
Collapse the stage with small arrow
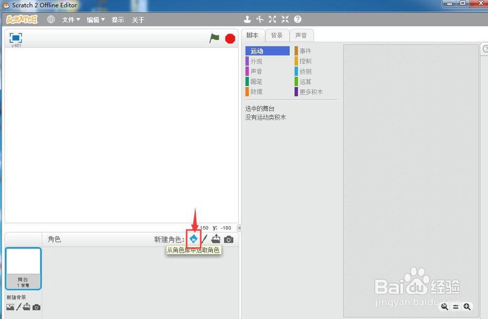pyautogui.click(x=239, y=228)
